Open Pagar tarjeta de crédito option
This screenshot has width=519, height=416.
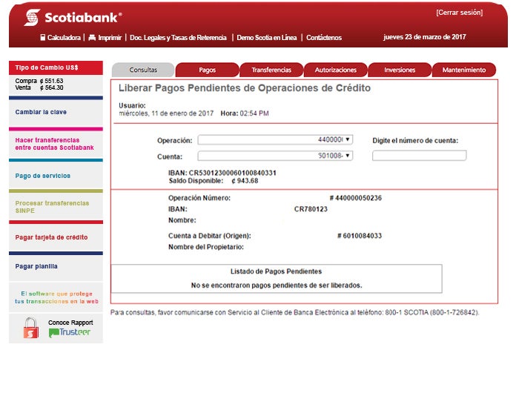(51, 237)
